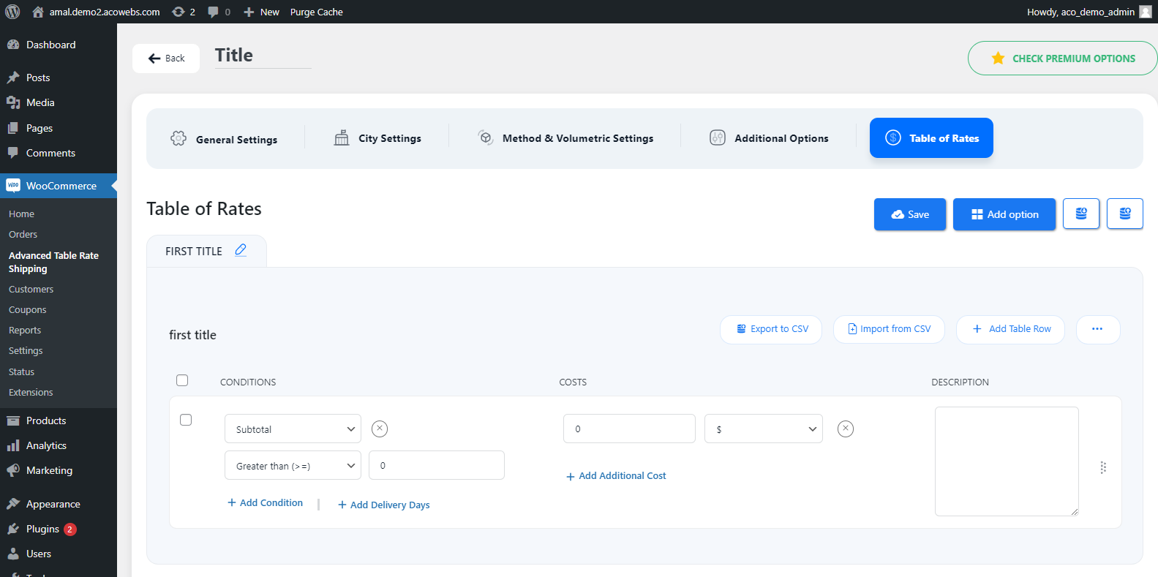Click the row drag handle dots icon
This screenshot has height=577, width=1158.
[1103, 467]
